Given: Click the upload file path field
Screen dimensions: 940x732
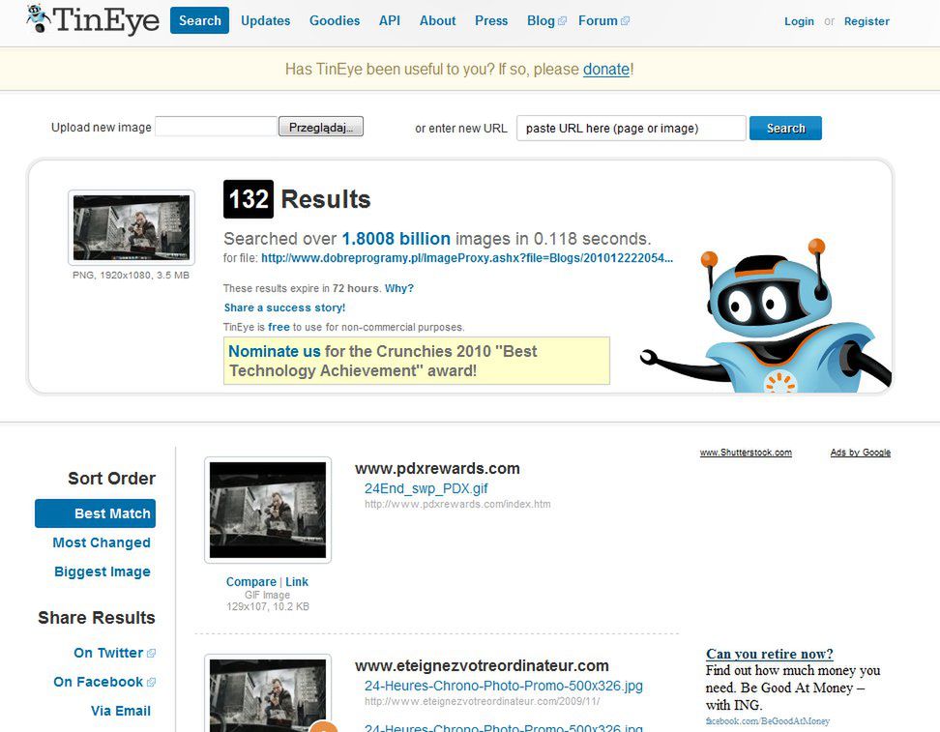Looking at the screenshot, I should 216,127.
